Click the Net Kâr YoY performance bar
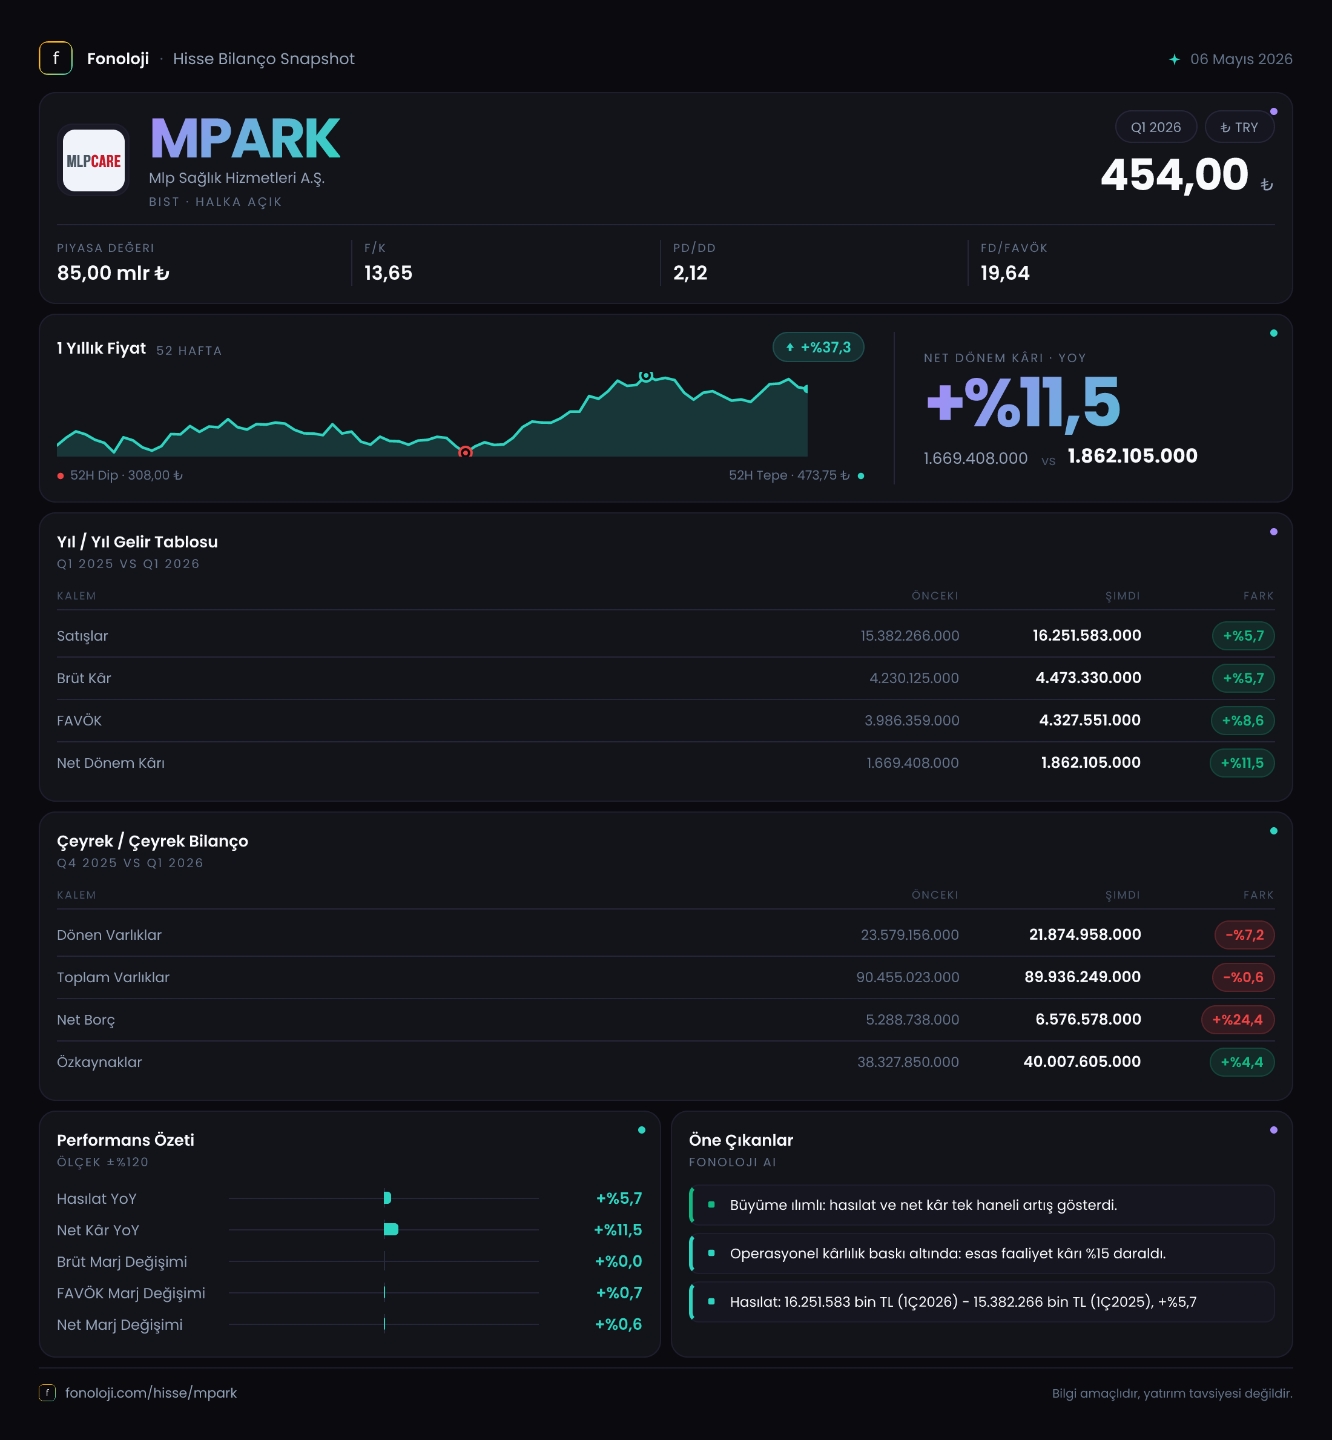Image resolution: width=1332 pixels, height=1440 pixels. click(x=391, y=1229)
